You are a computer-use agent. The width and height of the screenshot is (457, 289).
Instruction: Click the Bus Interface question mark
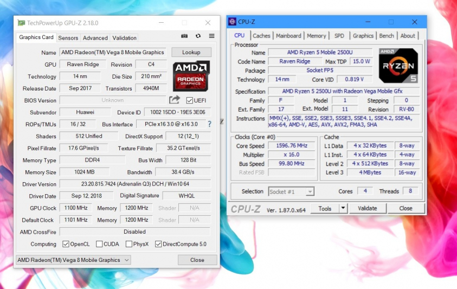coord(209,124)
